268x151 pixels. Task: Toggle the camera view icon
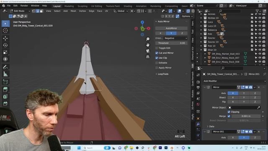coord(148,51)
